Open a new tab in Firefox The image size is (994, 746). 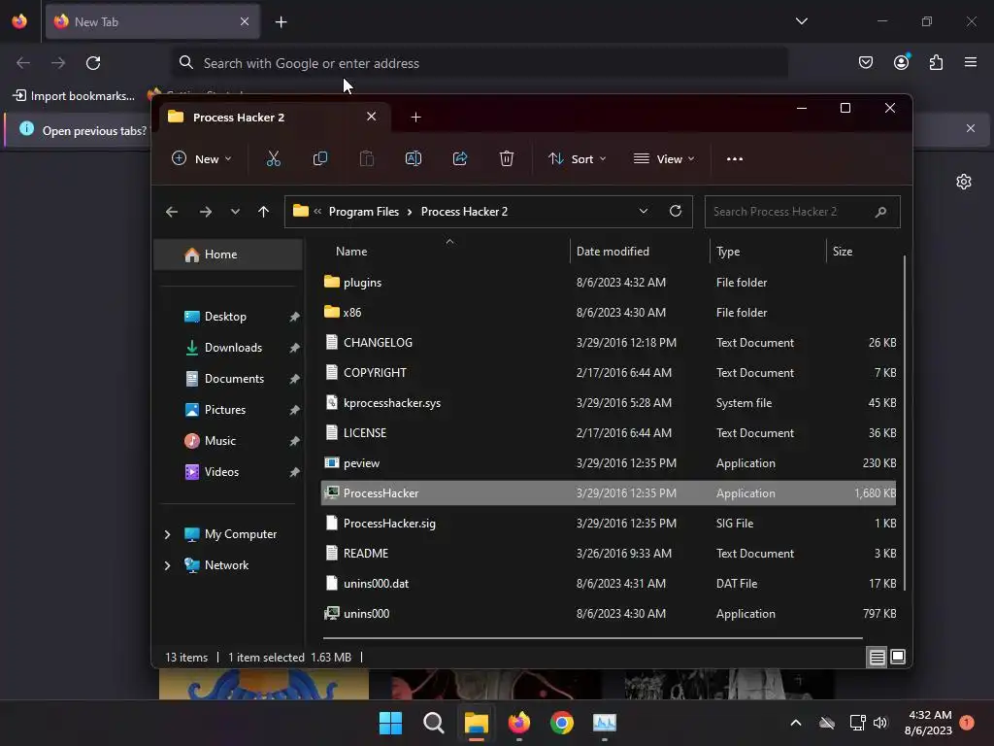click(x=281, y=22)
